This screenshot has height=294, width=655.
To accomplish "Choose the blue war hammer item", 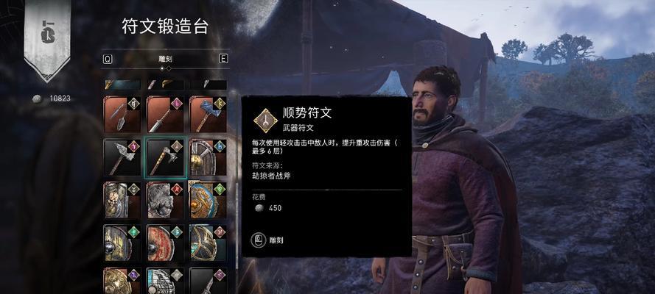I will coord(209,115).
